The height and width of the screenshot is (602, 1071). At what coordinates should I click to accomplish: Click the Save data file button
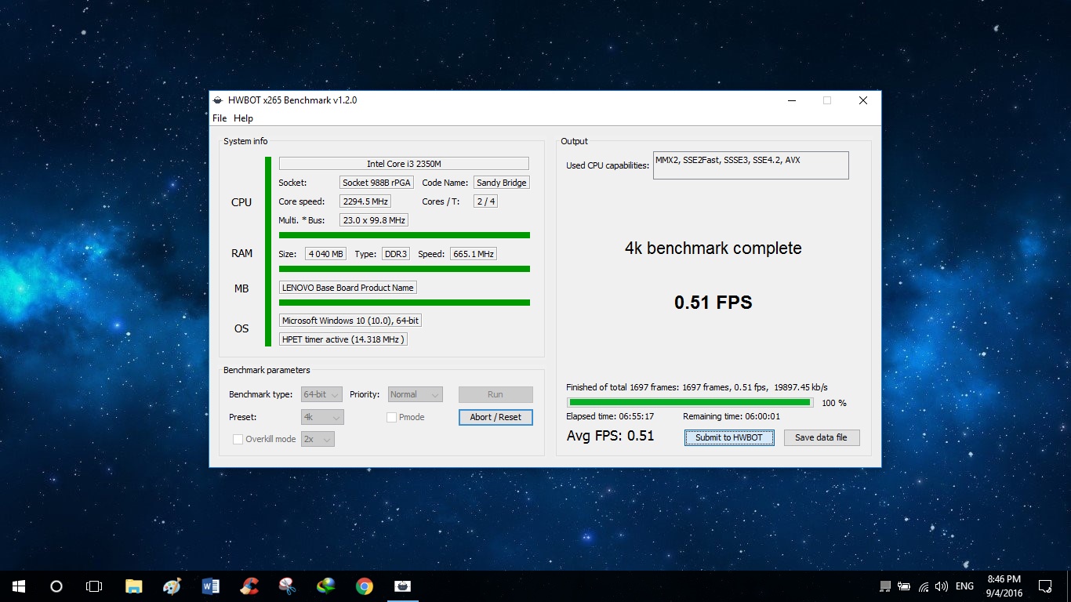point(821,437)
